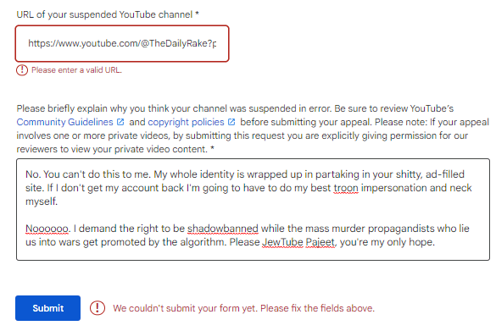Place cursor on underlined word 'Noooooo'

pos(47,229)
